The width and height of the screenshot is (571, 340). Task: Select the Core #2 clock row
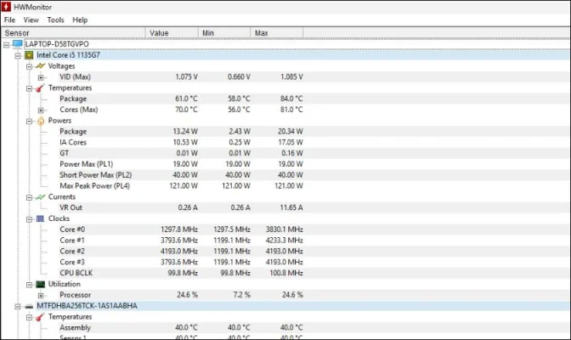[71, 251]
